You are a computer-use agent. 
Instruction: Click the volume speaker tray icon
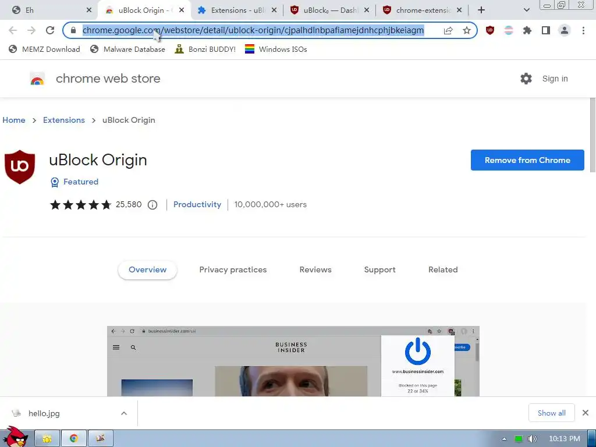532,439
